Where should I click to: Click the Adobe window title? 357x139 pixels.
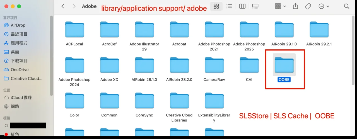(x=89, y=6)
